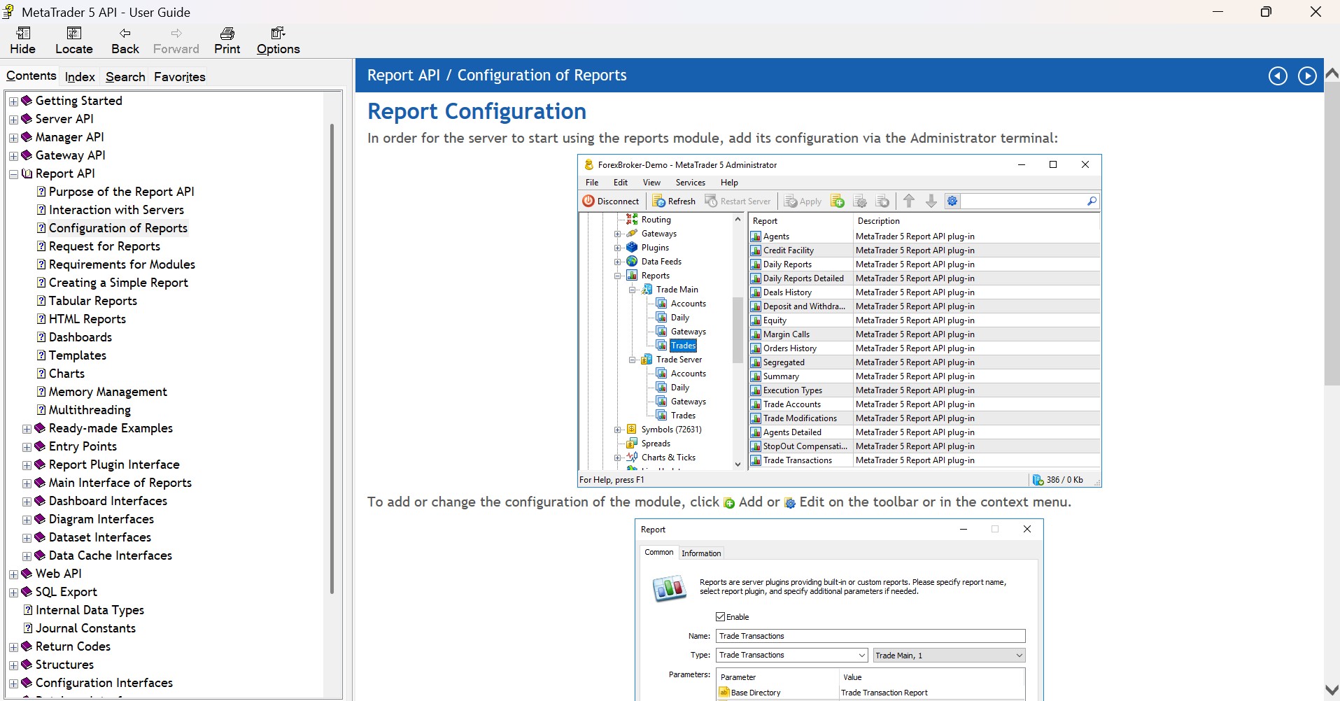Click the content pane scroll-up arrow
Viewport: 1340px width, 701px height.
tap(1332, 72)
